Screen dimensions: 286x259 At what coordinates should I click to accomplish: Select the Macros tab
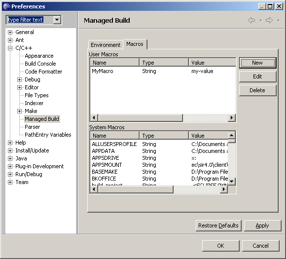(x=135, y=44)
